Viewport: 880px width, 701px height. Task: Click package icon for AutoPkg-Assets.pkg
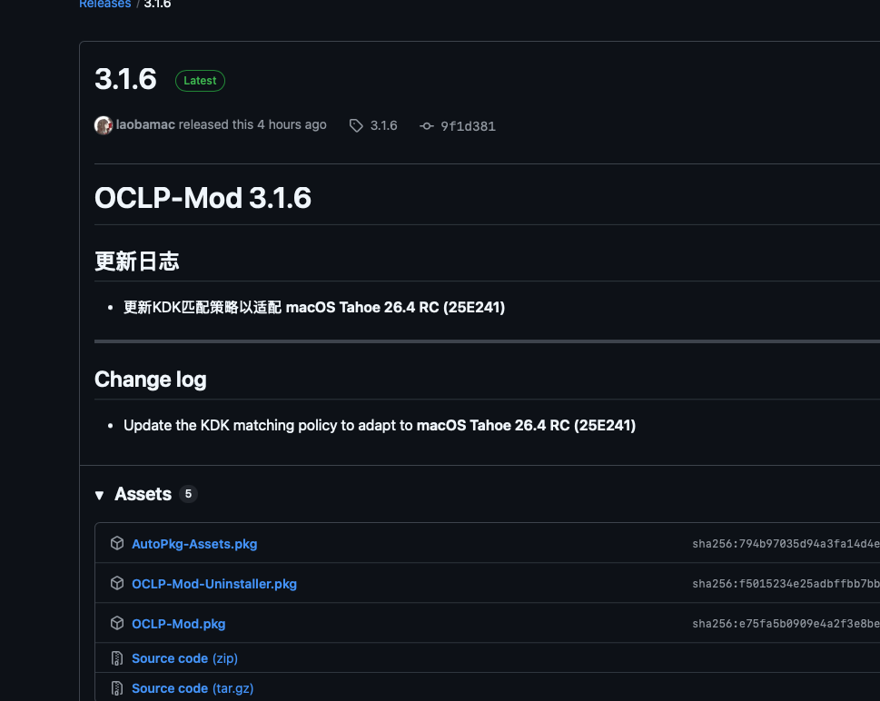pos(117,543)
